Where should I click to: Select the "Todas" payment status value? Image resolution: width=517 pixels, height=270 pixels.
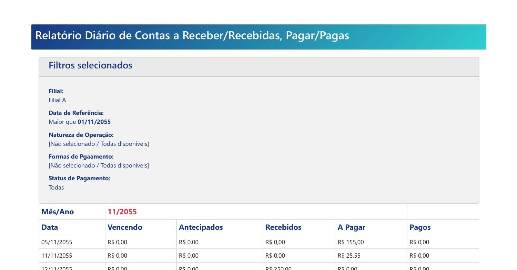(56, 187)
